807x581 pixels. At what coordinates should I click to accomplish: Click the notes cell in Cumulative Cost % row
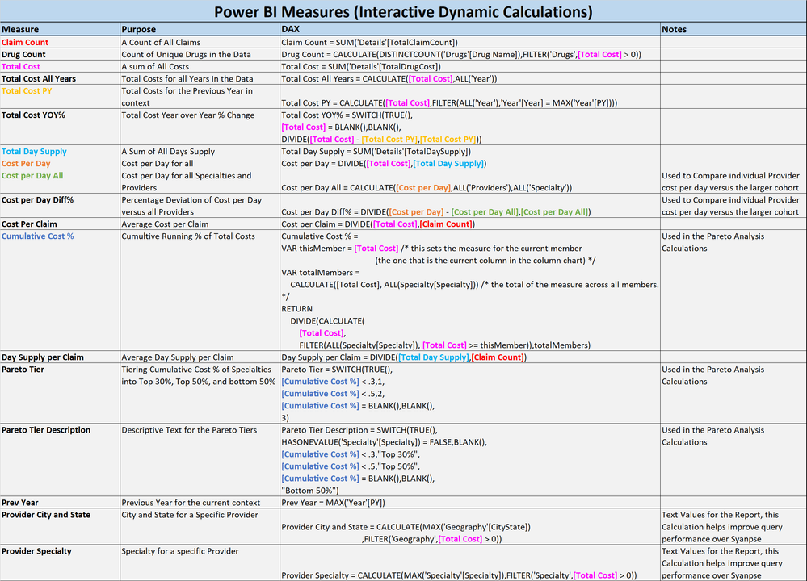coord(734,290)
